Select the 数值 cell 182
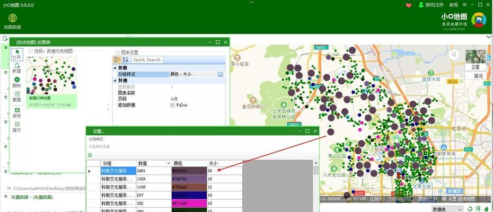 (x=154, y=204)
